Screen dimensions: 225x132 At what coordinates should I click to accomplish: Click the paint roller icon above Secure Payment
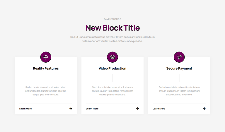tap(179, 57)
